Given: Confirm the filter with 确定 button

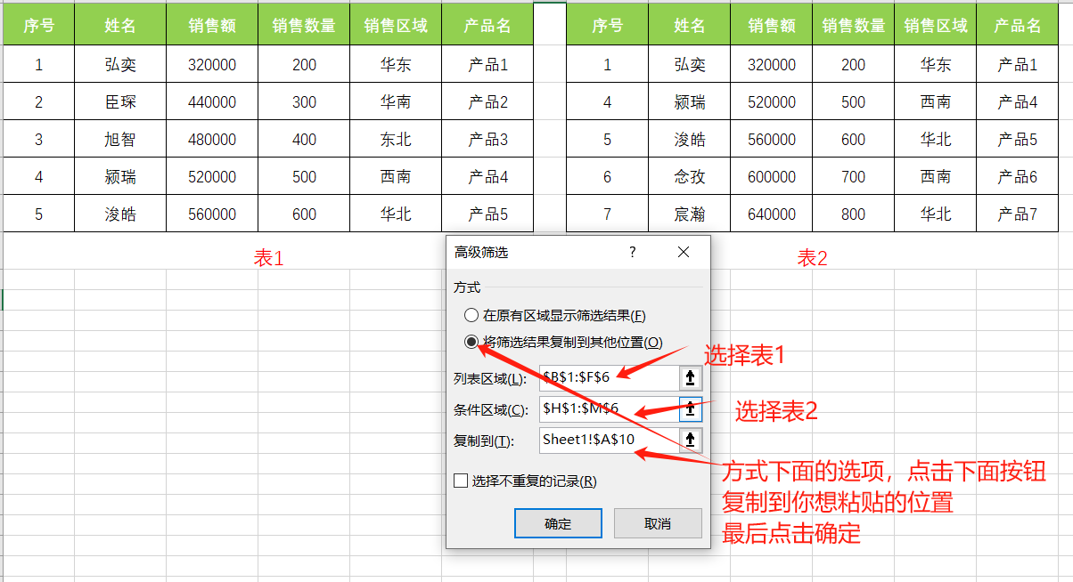Looking at the screenshot, I should point(558,523).
